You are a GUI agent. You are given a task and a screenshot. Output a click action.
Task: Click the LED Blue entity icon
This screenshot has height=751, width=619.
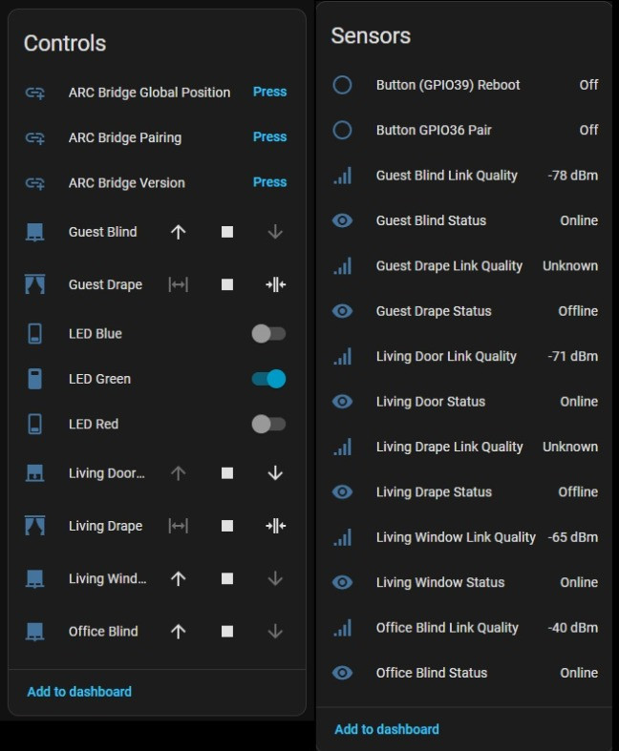click(x=35, y=334)
